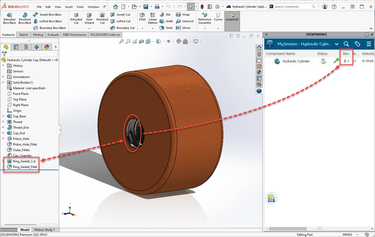
Task: Expand the History tree node
Action: coord(4,66)
